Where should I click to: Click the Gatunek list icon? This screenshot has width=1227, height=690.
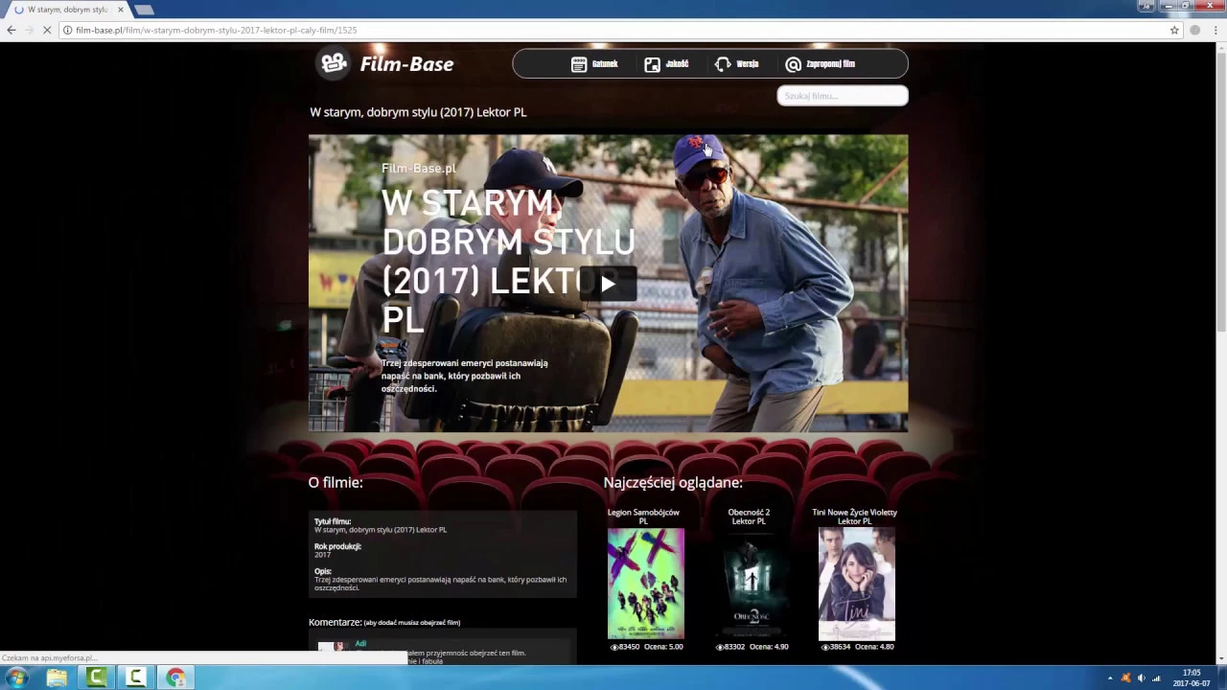click(x=579, y=64)
